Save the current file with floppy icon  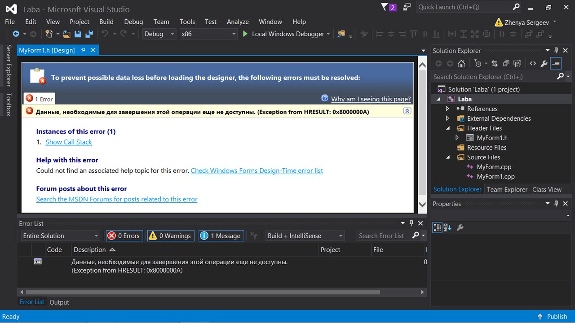click(78, 34)
